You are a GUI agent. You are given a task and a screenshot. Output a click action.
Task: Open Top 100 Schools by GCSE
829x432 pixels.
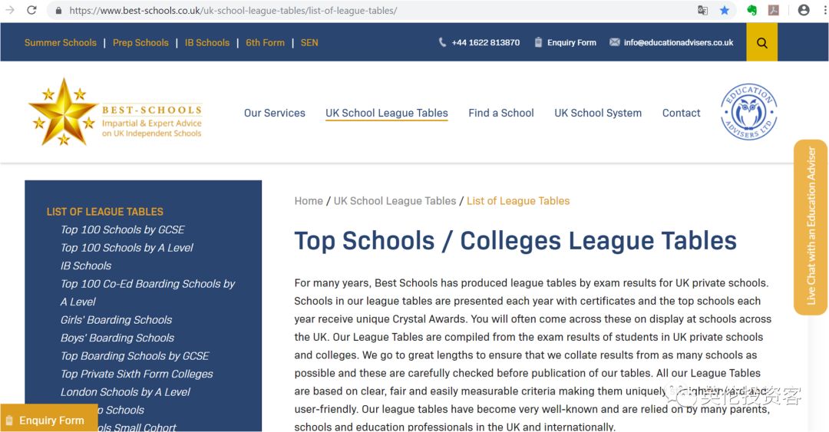122,229
